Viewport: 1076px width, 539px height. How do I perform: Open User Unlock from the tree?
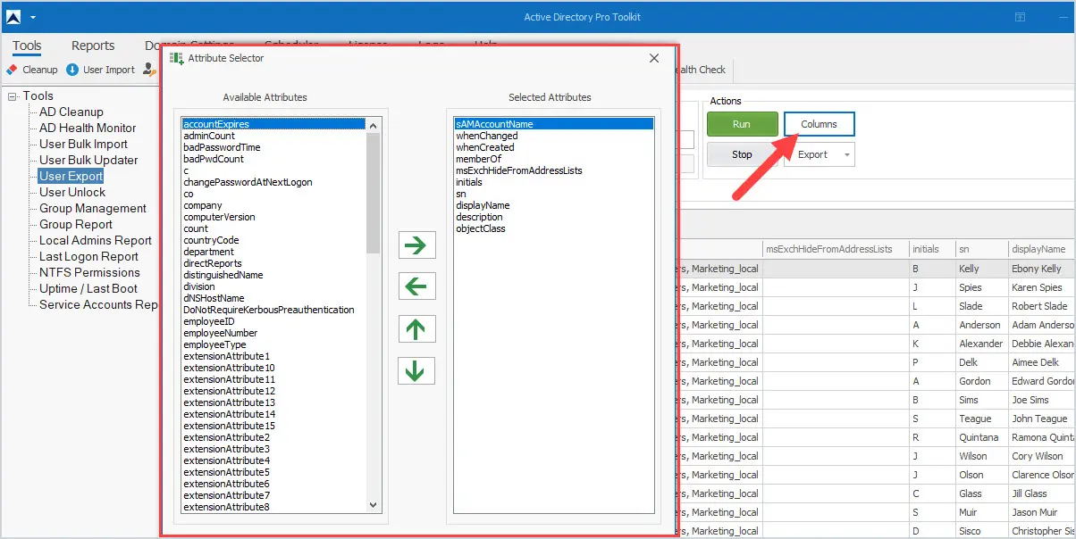[72, 192]
